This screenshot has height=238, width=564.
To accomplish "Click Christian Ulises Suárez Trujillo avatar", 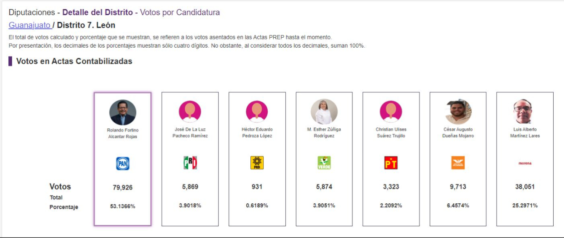I will (x=391, y=112).
